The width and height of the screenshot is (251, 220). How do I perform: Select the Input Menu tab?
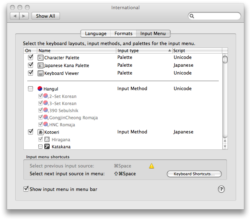pos(153,33)
